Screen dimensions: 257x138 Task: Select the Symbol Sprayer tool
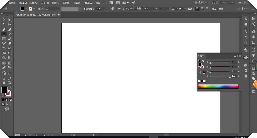point(4,73)
